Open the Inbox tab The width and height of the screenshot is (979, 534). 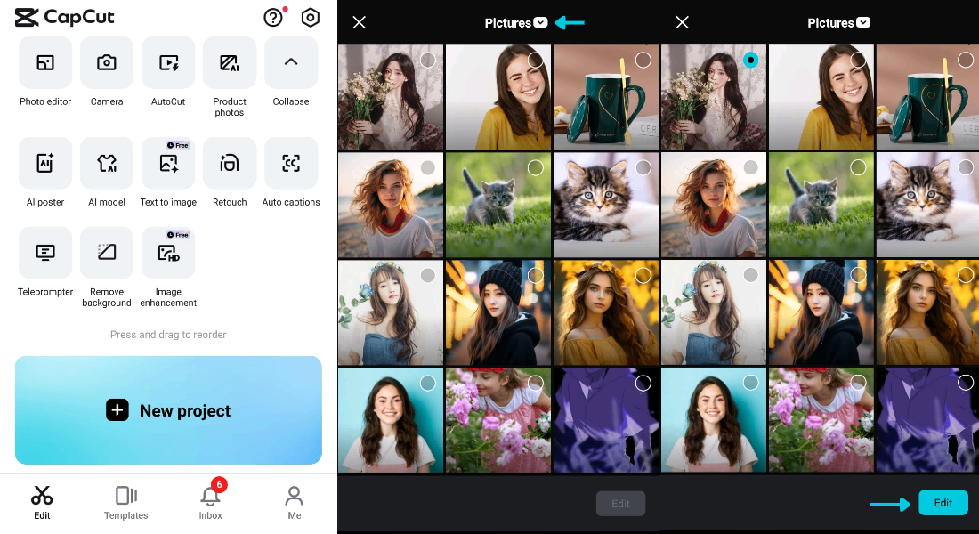(210, 503)
